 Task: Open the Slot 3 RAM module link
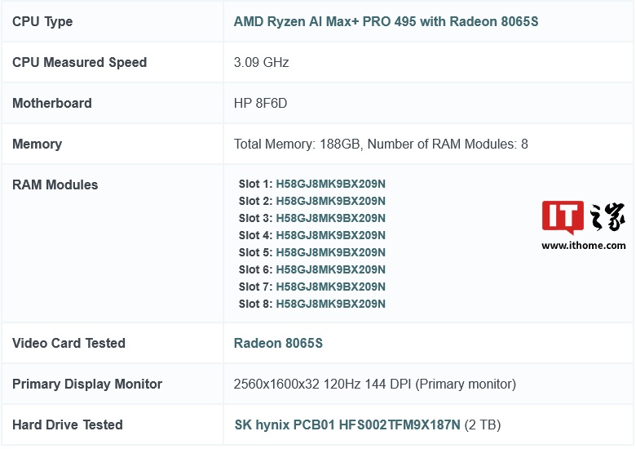click(330, 218)
